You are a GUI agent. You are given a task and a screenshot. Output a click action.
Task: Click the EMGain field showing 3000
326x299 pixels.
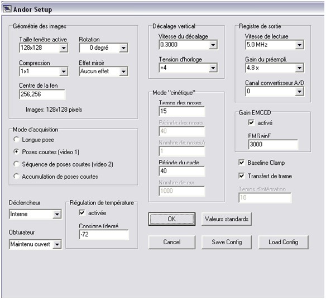click(273, 145)
